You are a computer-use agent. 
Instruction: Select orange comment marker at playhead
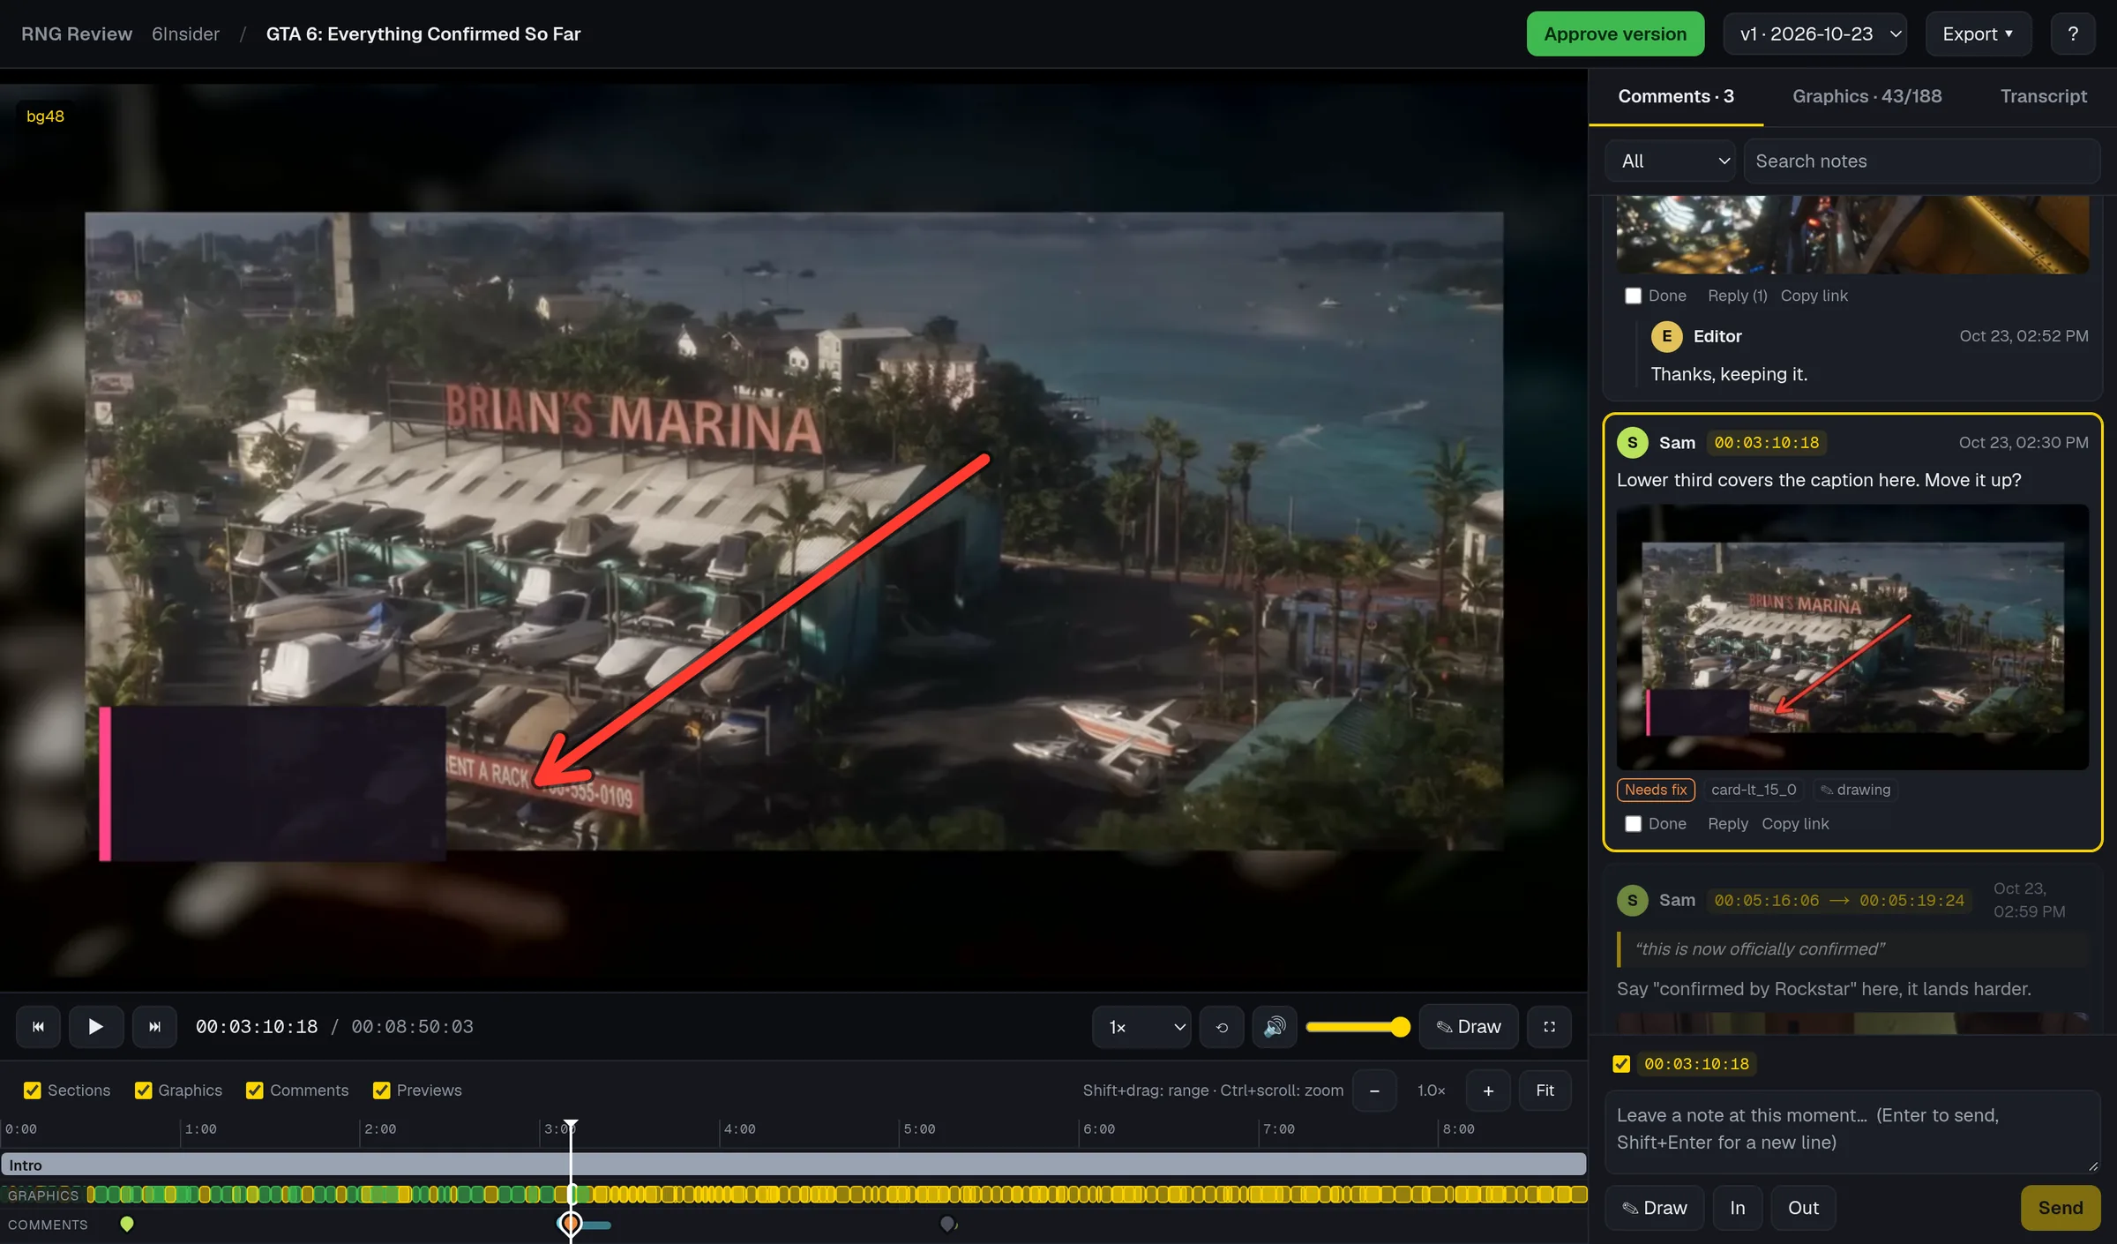[571, 1224]
